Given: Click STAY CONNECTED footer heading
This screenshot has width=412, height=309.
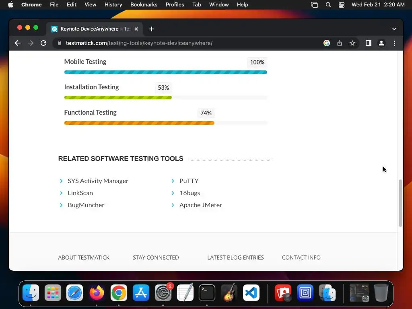Looking at the screenshot, I should click(156, 257).
